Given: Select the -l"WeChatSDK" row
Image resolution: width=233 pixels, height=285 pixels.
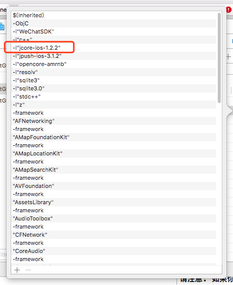Looking at the screenshot, I should point(114,31).
